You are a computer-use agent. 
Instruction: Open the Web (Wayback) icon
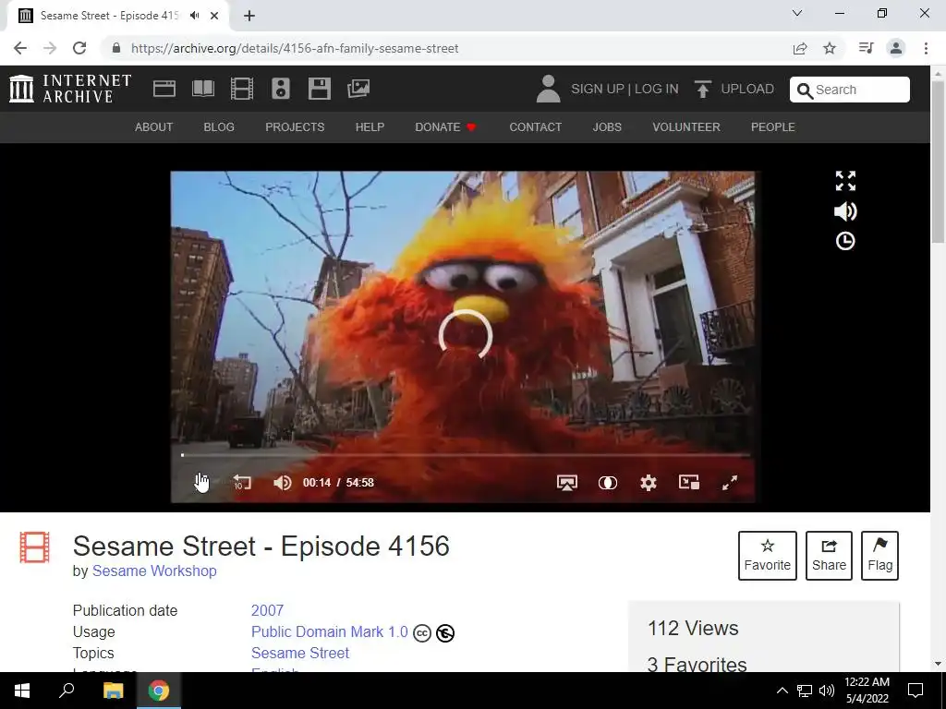164,89
